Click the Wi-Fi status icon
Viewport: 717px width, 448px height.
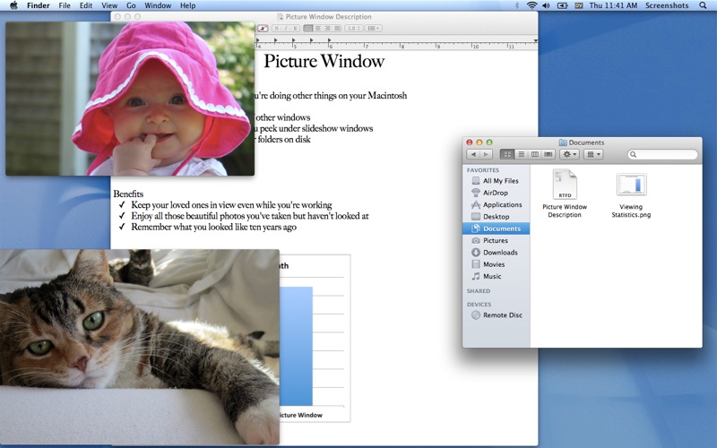tap(531, 5)
